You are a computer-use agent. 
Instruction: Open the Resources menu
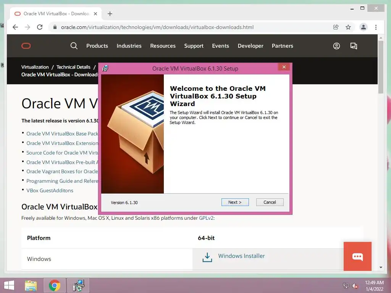163,46
